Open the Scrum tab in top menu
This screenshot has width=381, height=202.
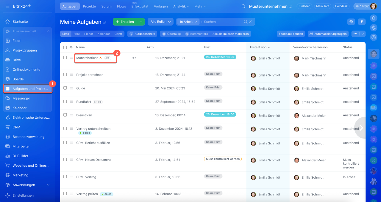point(106,6)
